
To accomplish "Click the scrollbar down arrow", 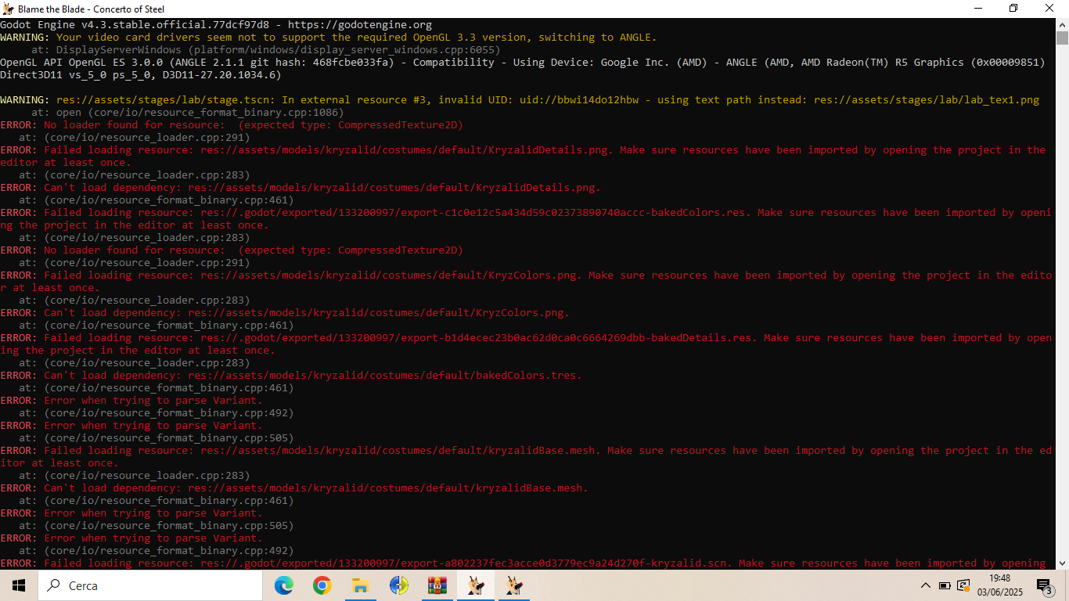I will 1062,563.
